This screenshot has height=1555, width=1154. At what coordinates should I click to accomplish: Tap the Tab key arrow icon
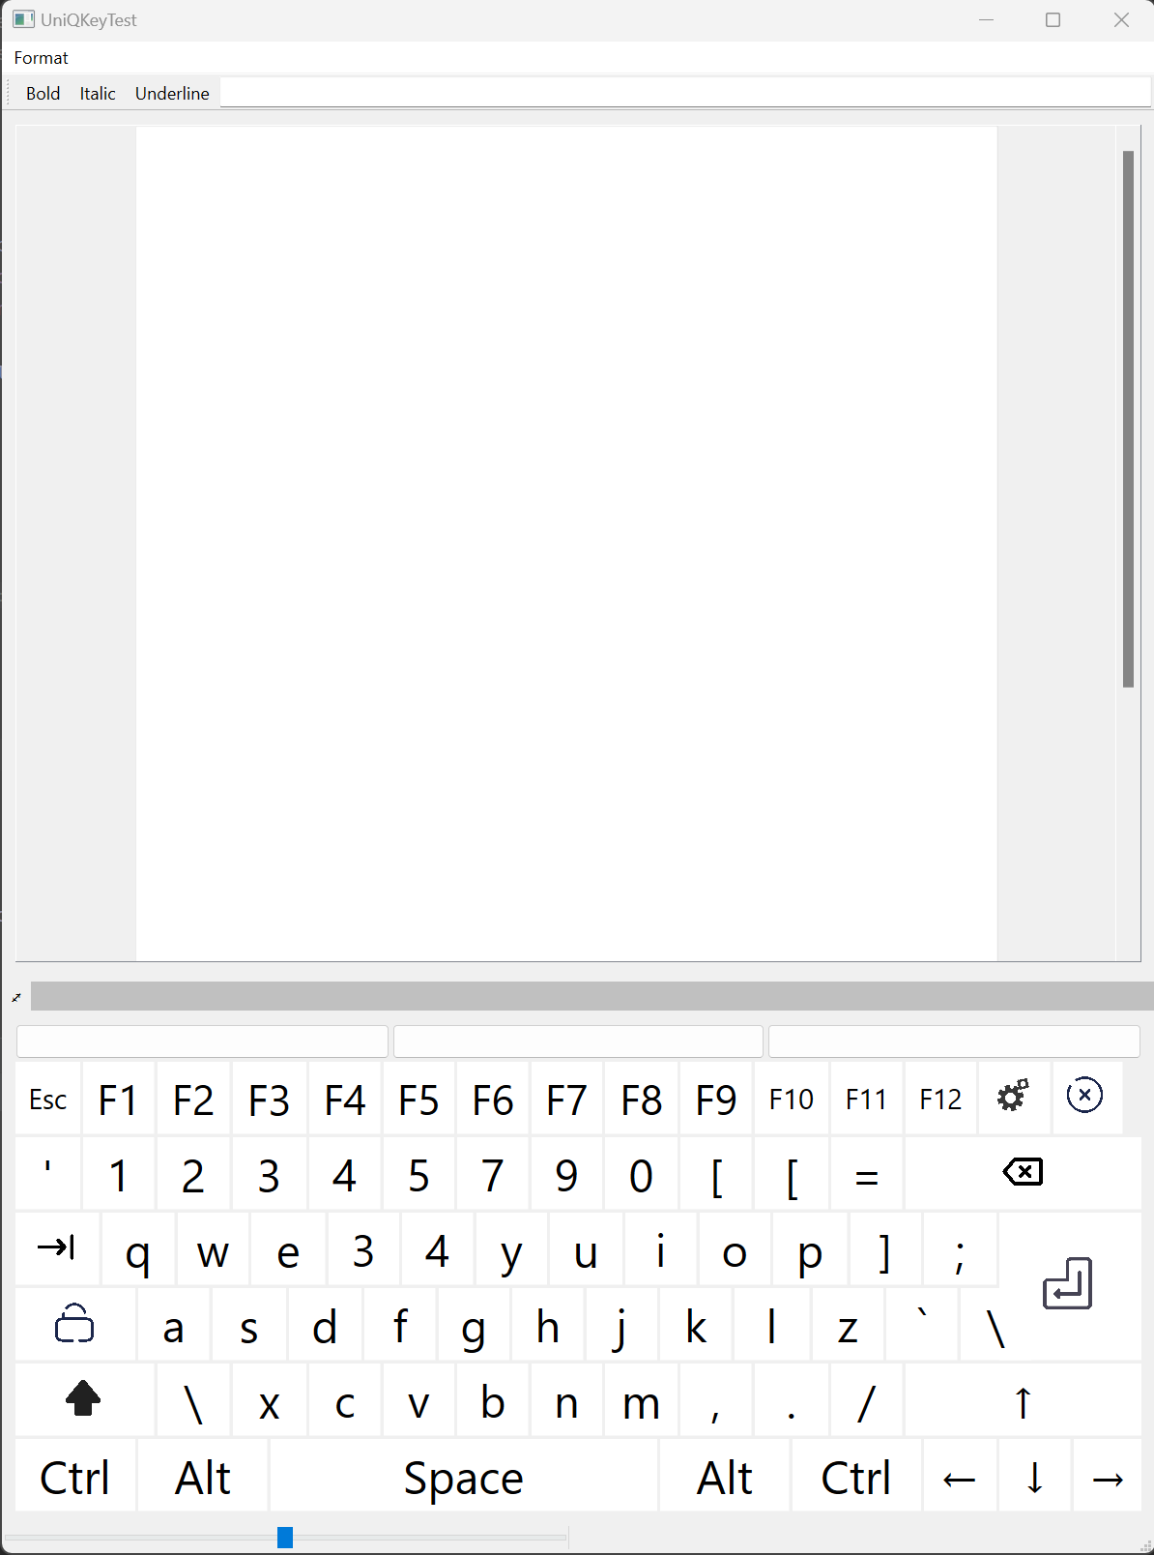(x=57, y=1248)
